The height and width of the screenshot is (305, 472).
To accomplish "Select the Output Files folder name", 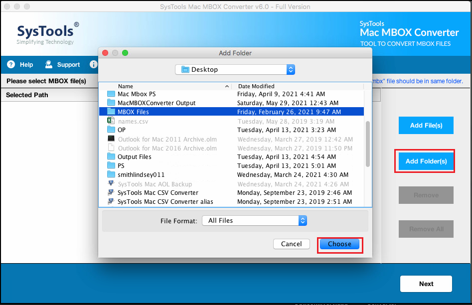I will 134,157.
